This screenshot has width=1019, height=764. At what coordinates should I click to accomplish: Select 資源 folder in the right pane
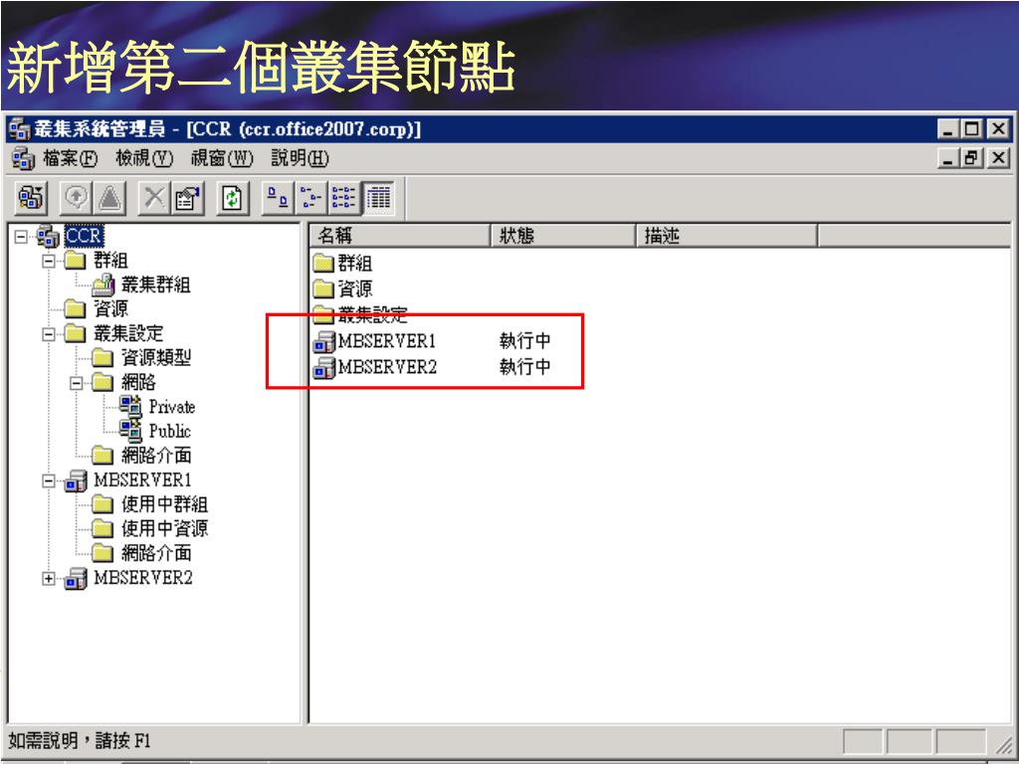pos(342,289)
